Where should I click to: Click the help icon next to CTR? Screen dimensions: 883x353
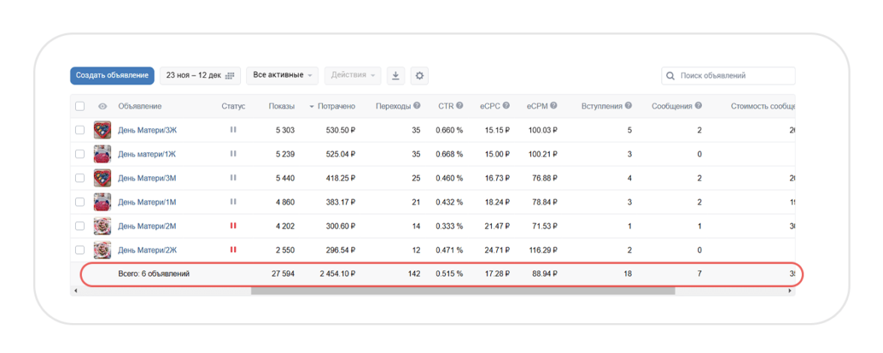460,106
